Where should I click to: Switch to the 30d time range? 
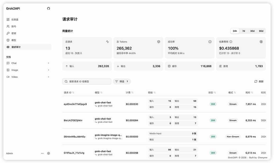pos(252,31)
